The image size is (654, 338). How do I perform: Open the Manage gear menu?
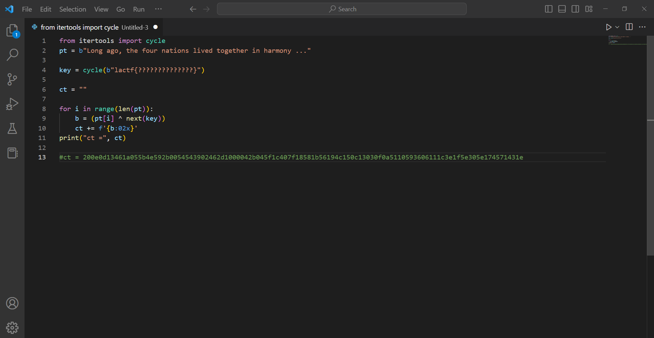click(12, 328)
